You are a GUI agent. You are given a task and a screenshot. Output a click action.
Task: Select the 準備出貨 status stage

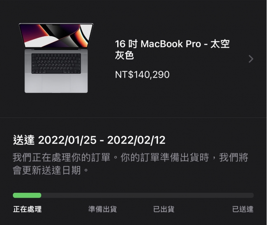[102, 209]
